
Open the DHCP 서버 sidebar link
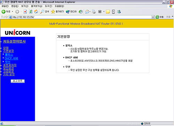click(x=11, y=58)
